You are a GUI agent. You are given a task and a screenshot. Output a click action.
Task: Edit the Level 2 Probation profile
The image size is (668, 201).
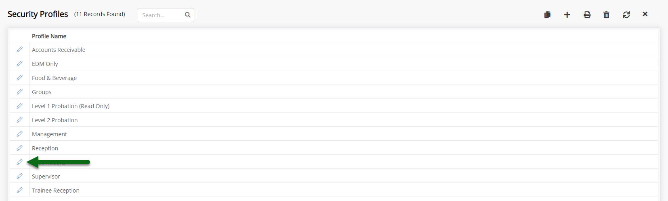pos(19,120)
